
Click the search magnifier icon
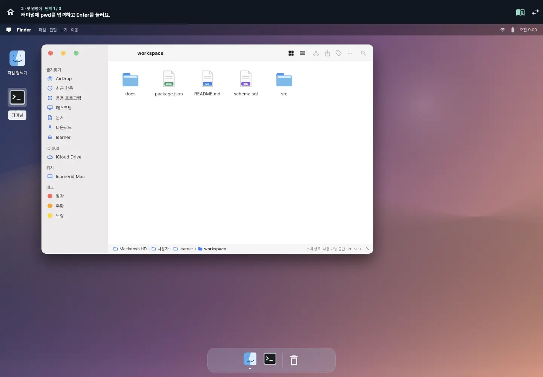363,53
